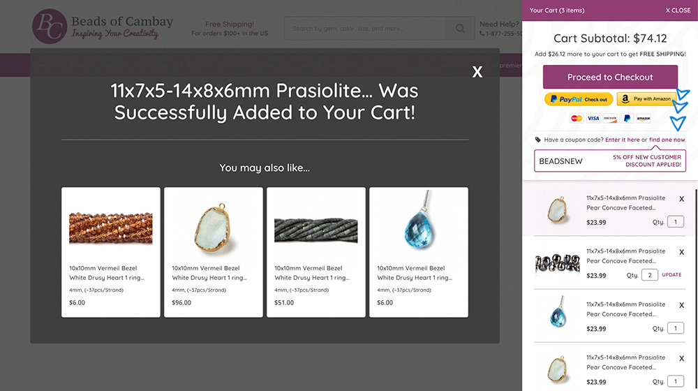Click the black pearl beads thumbnail in cart
Viewport: 698px width, 391px height.
[x=557, y=263]
